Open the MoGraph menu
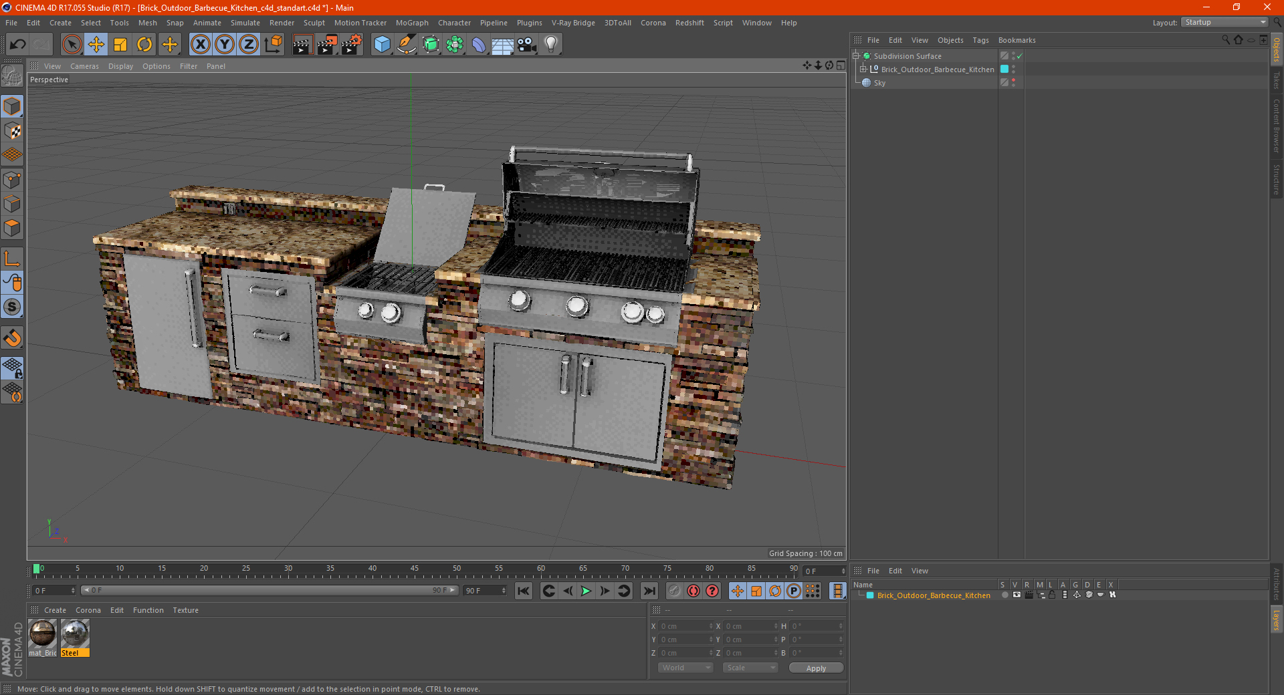Viewport: 1284px width, 695px height. click(411, 23)
